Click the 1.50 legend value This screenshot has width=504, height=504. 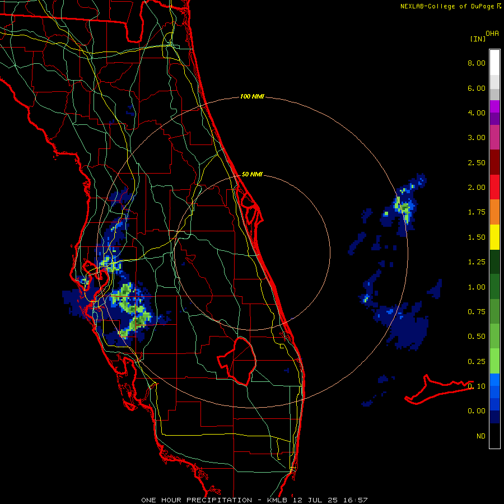tap(477, 237)
